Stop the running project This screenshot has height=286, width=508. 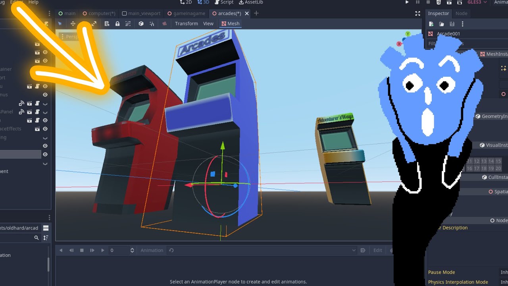coord(428,2)
